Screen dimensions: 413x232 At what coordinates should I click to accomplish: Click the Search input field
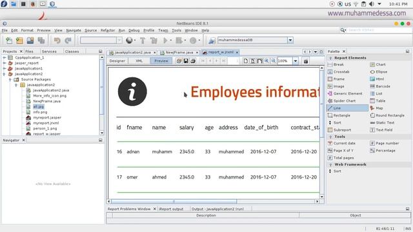(x=379, y=30)
